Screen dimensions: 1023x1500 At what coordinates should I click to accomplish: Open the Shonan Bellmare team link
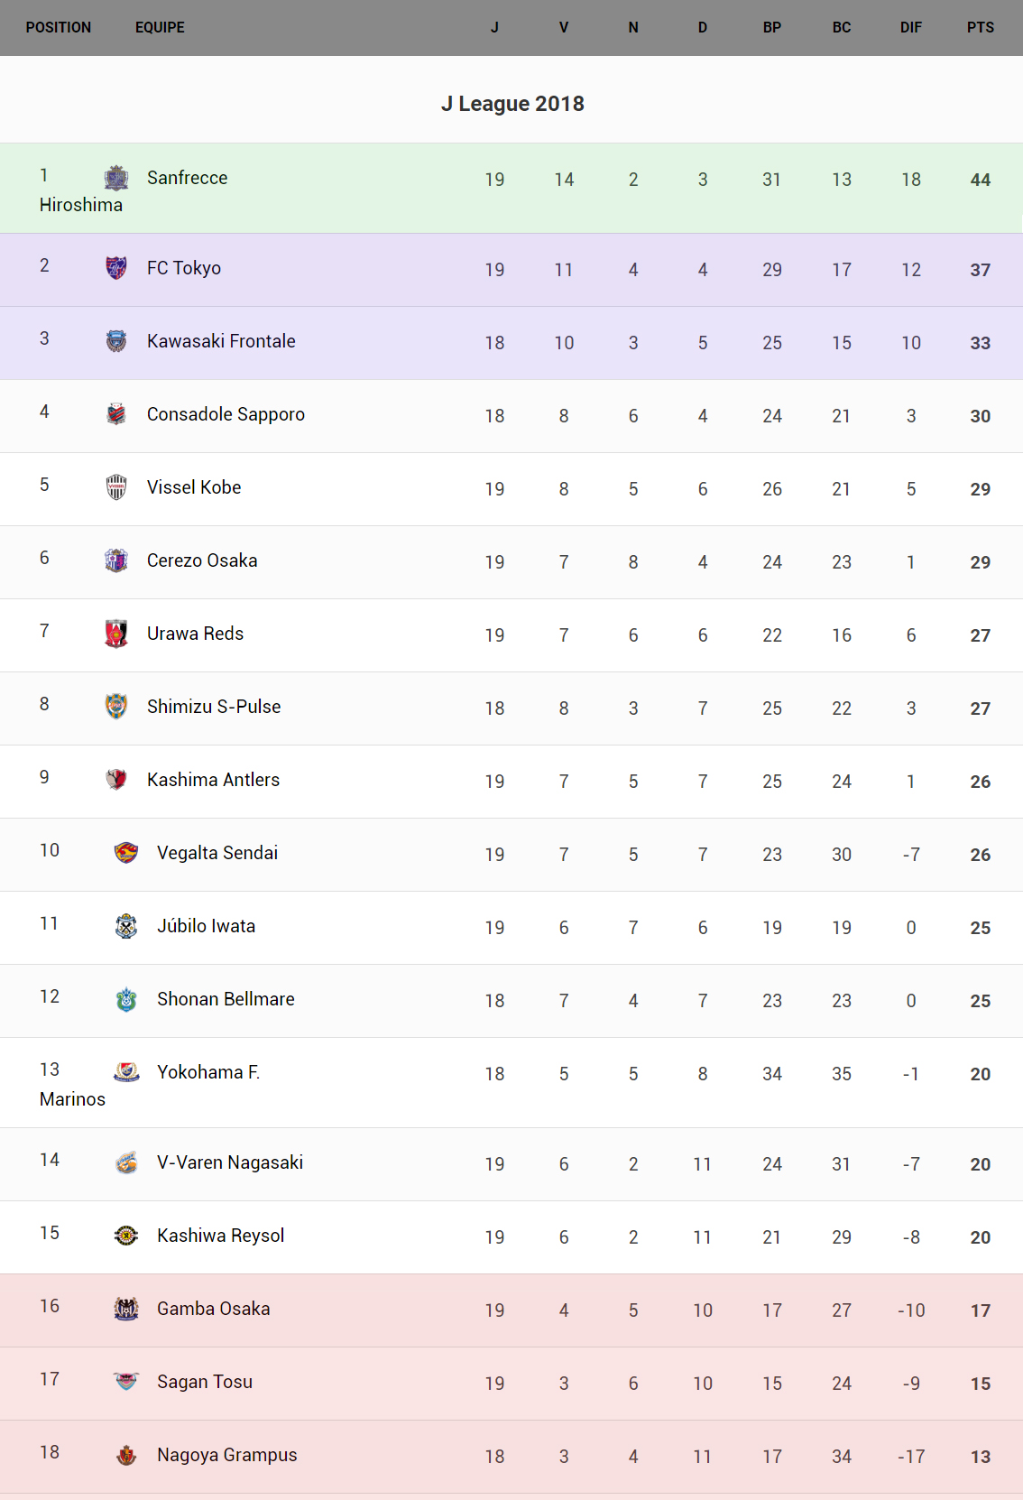click(x=226, y=999)
